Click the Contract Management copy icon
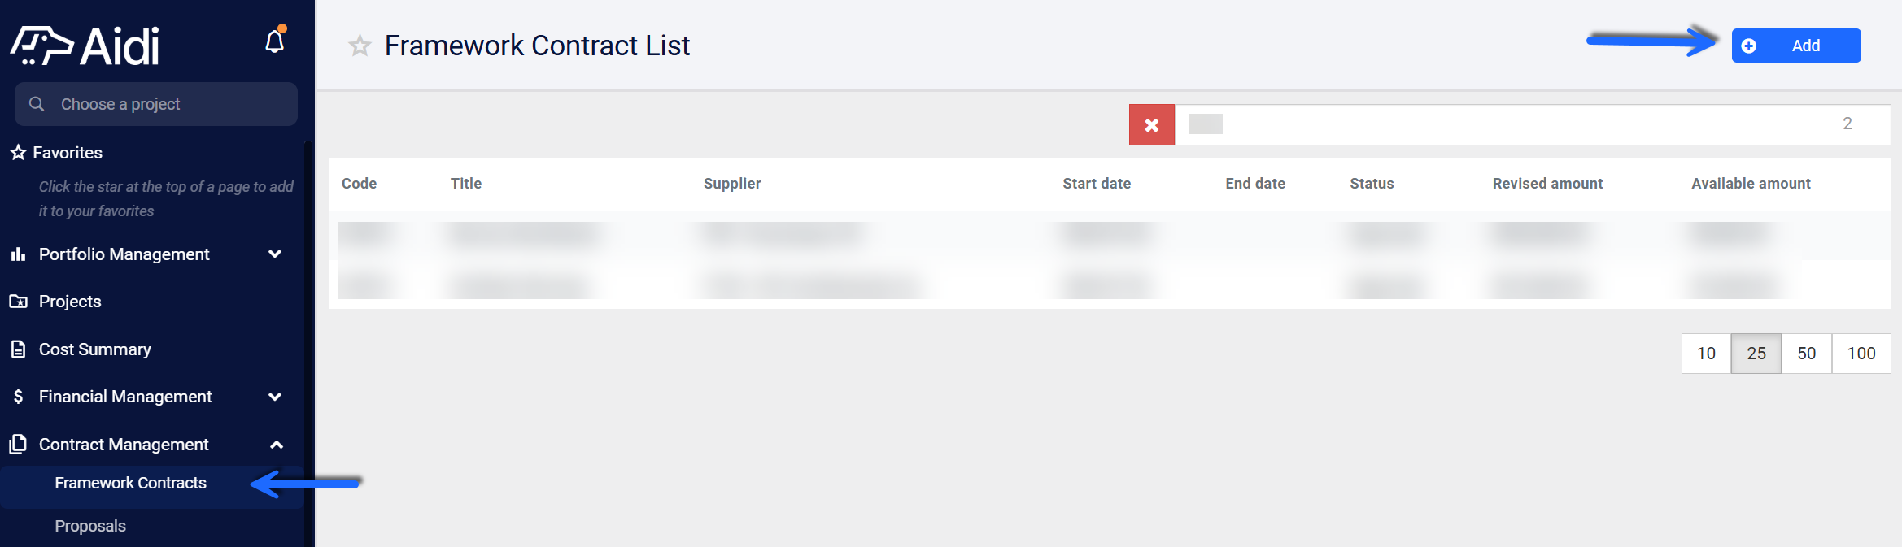This screenshot has width=1902, height=547. click(x=18, y=445)
